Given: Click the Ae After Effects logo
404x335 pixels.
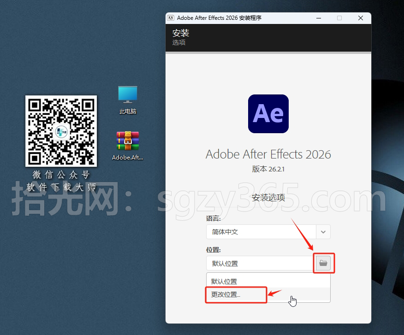Looking at the screenshot, I should pos(268,114).
